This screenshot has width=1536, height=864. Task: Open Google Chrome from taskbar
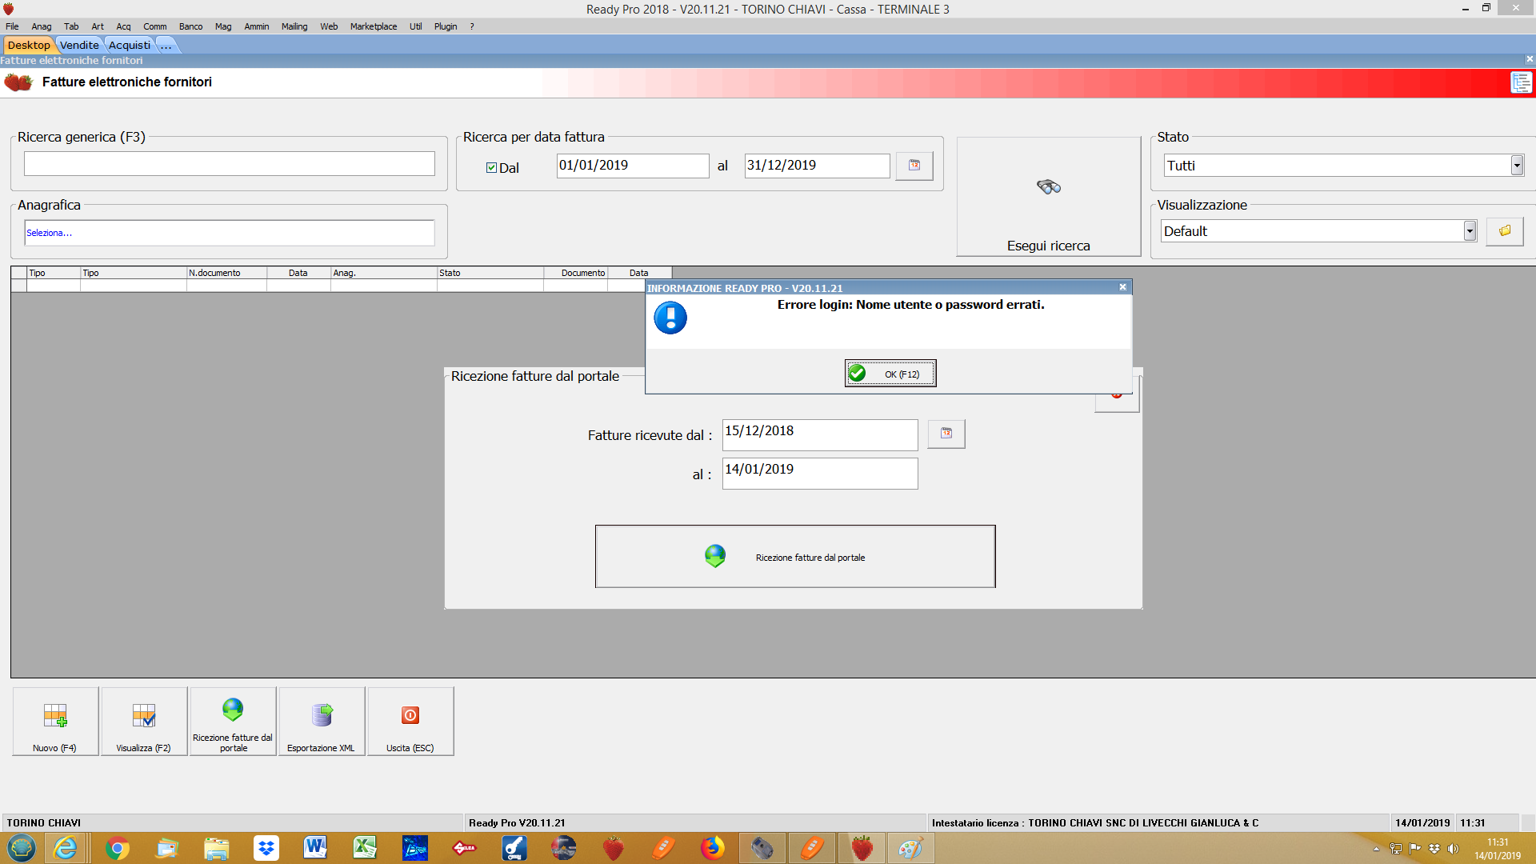tap(117, 848)
